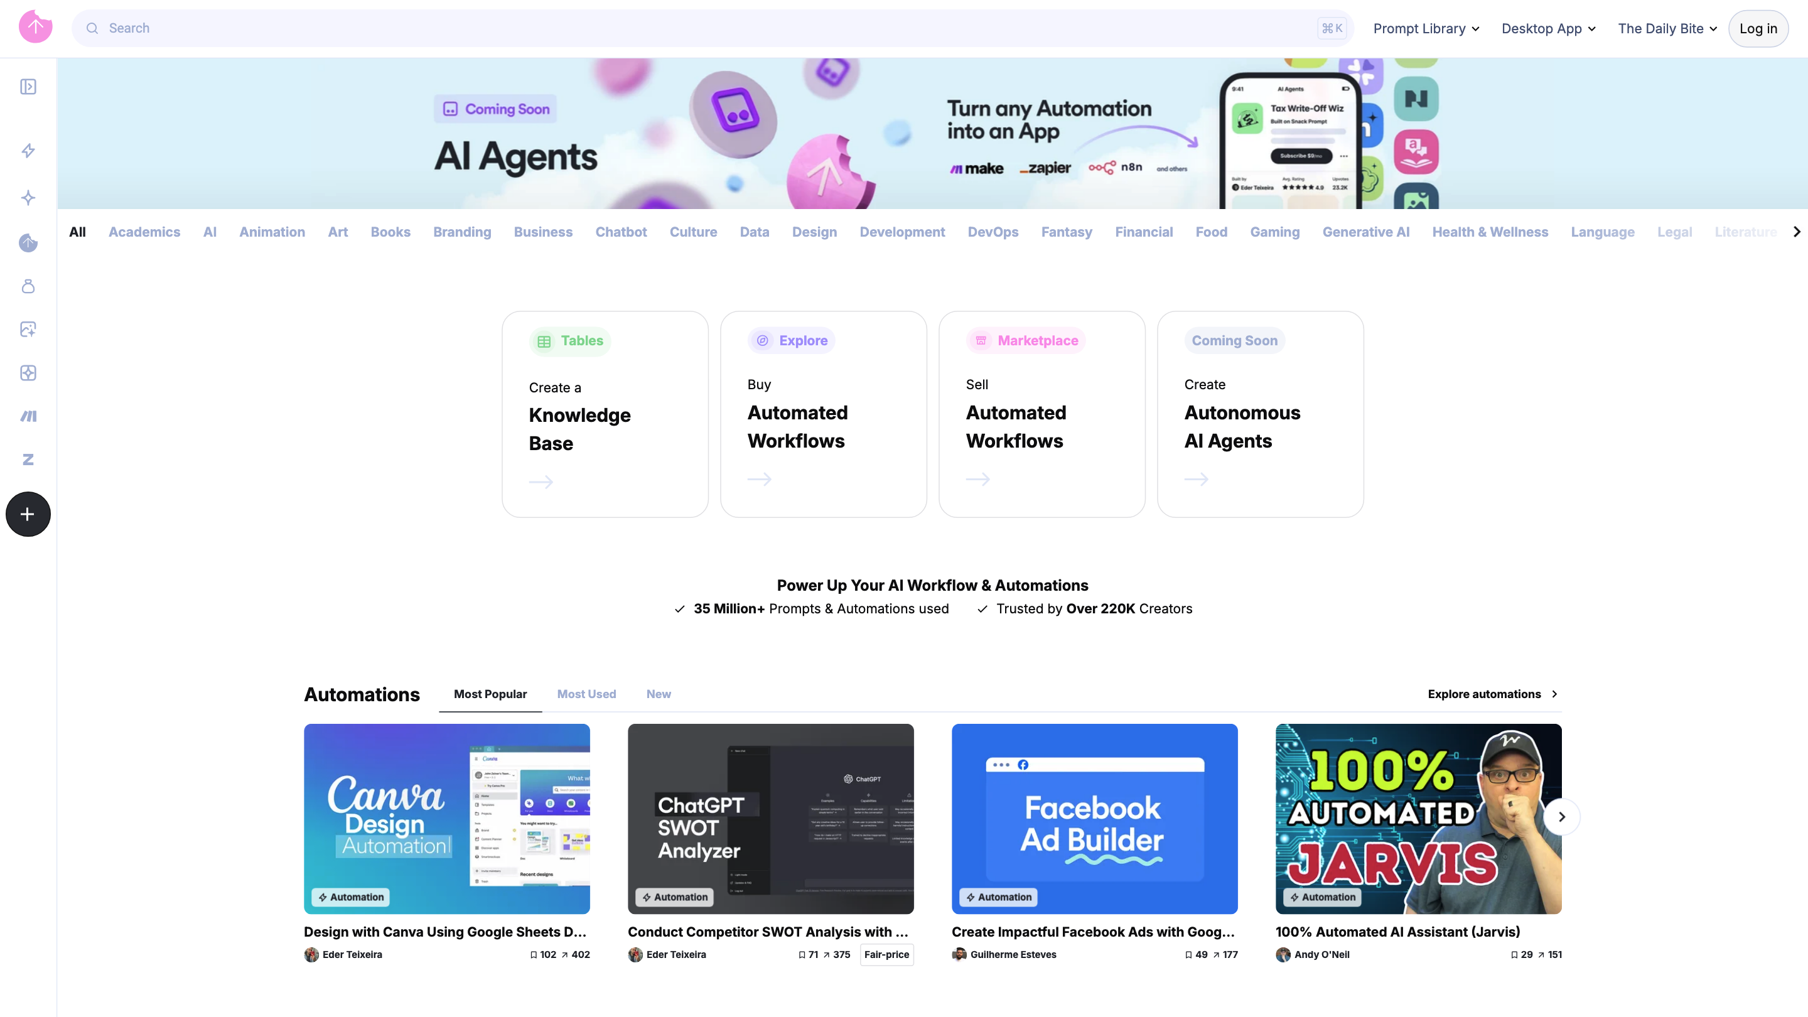Screen dimensions: 1808x1017
Task: Open the lightning bolt sidebar icon
Action: 28,151
